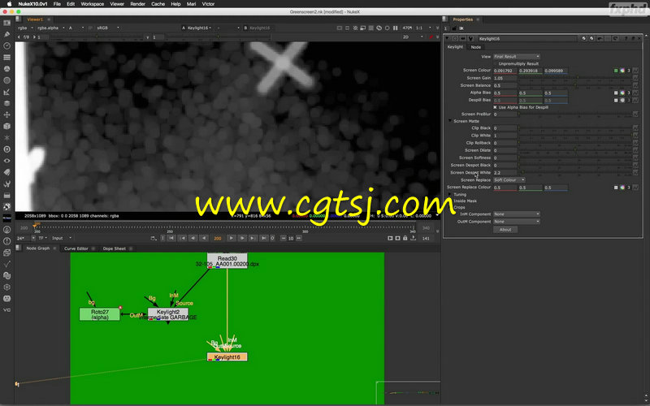Collapse Keylight16 properties with header arrow

pos(448,38)
